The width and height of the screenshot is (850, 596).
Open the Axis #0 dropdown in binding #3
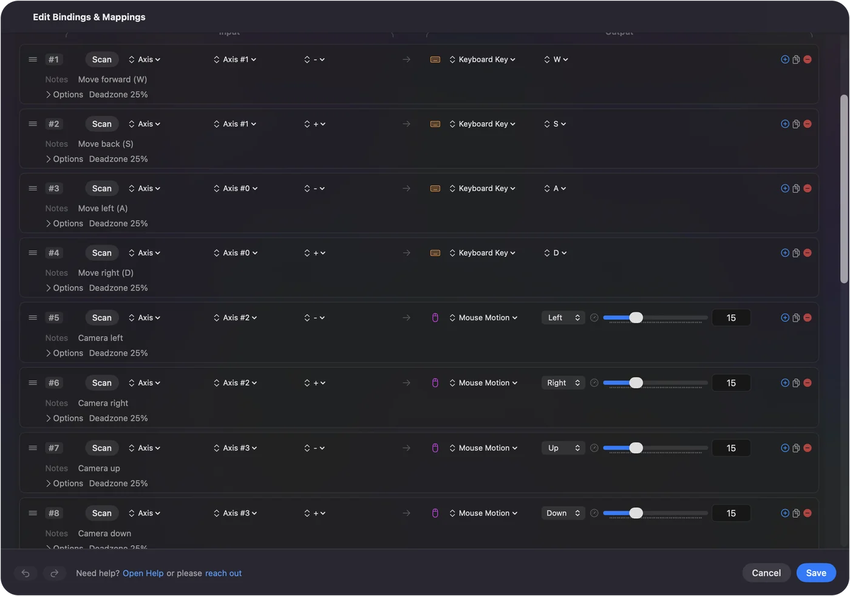(236, 188)
